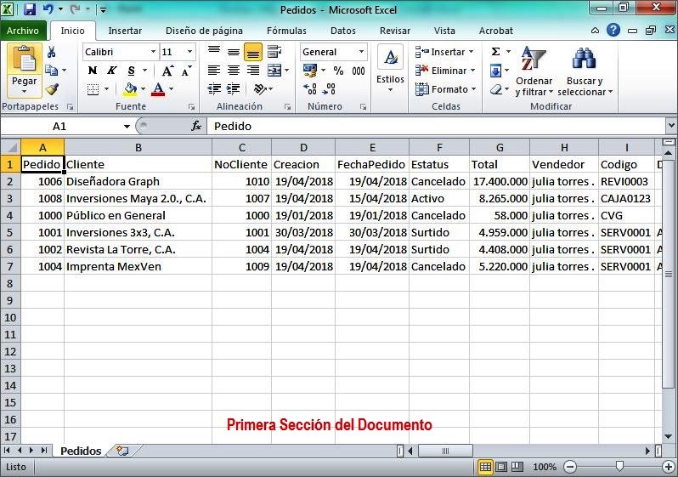Switch to Page Layout view button

[x=501, y=467]
